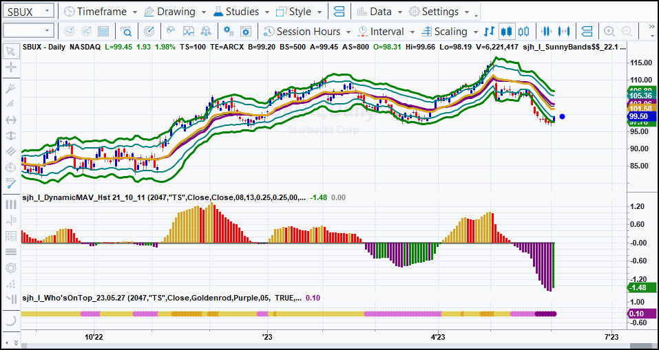Switch to OHLC bar chart style
The width and height of the screenshot is (659, 350).
(x=489, y=32)
